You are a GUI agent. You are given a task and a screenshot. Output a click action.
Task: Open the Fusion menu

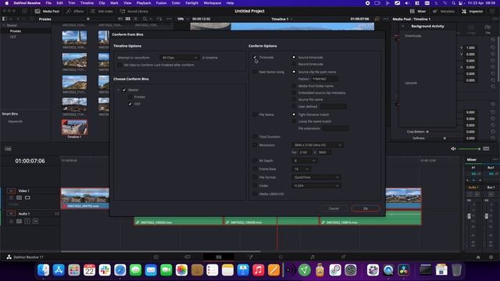[161, 3]
